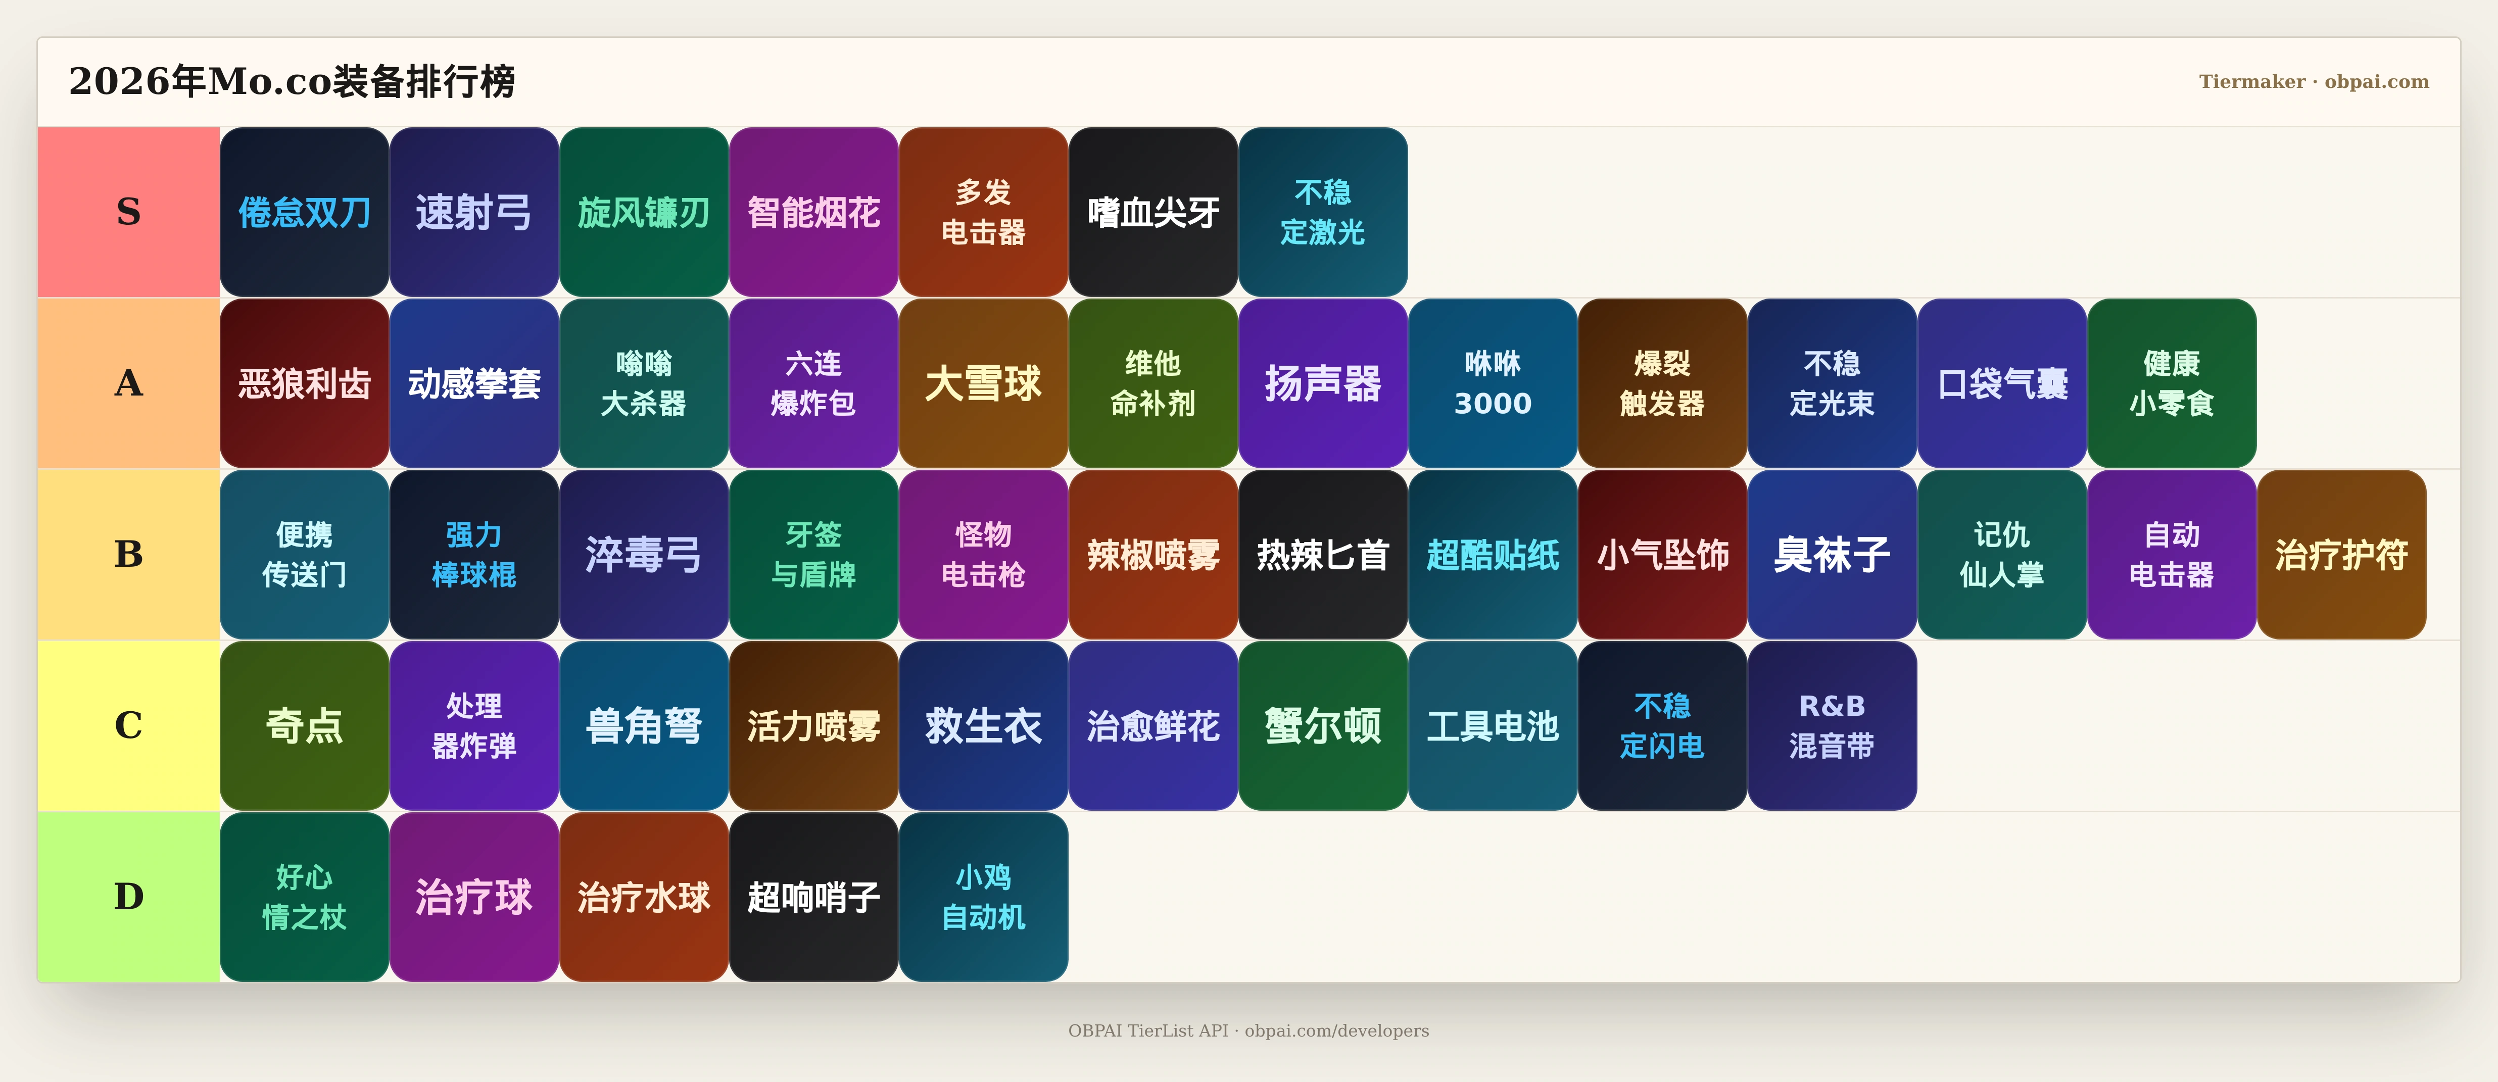Click the 小鸡自动机 tile
The height and width of the screenshot is (1082, 2498).
983,897
